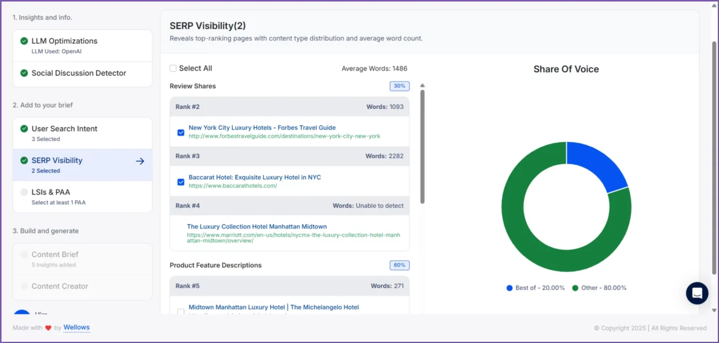719x343 pixels.
Task: Click the check icon next to Social Discussion Detector
Action: pos(24,73)
